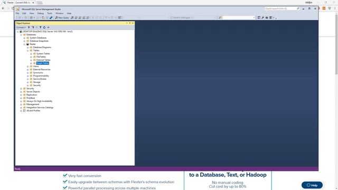Open the View menu

32,13
